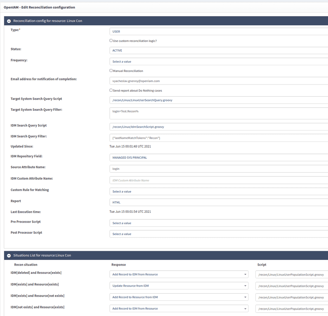Open the Report format dropdown showing HTML
328x316 pixels.
(x=219, y=202)
